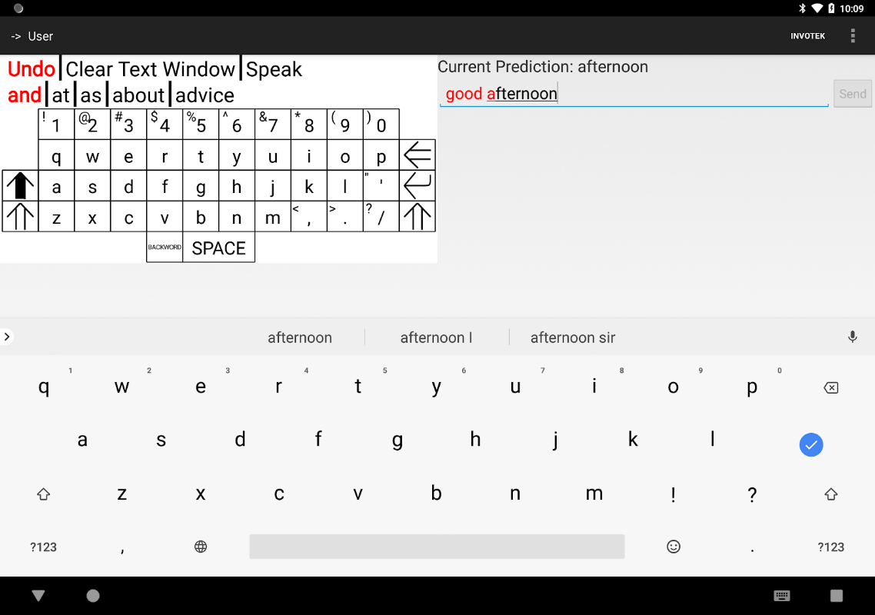The image size is (875, 615).
Task: Expand the suggestion strip chevron
Action: pos(7,337)
